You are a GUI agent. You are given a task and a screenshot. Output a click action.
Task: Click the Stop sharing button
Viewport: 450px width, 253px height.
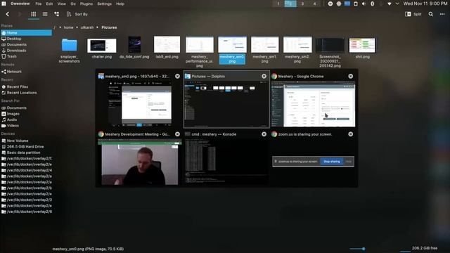(331, 162)
